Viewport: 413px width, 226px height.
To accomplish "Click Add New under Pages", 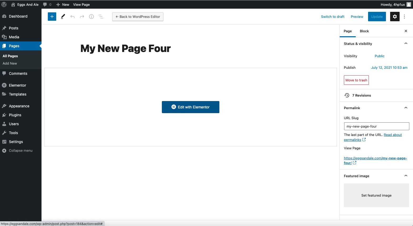I will tap(10, 63).
